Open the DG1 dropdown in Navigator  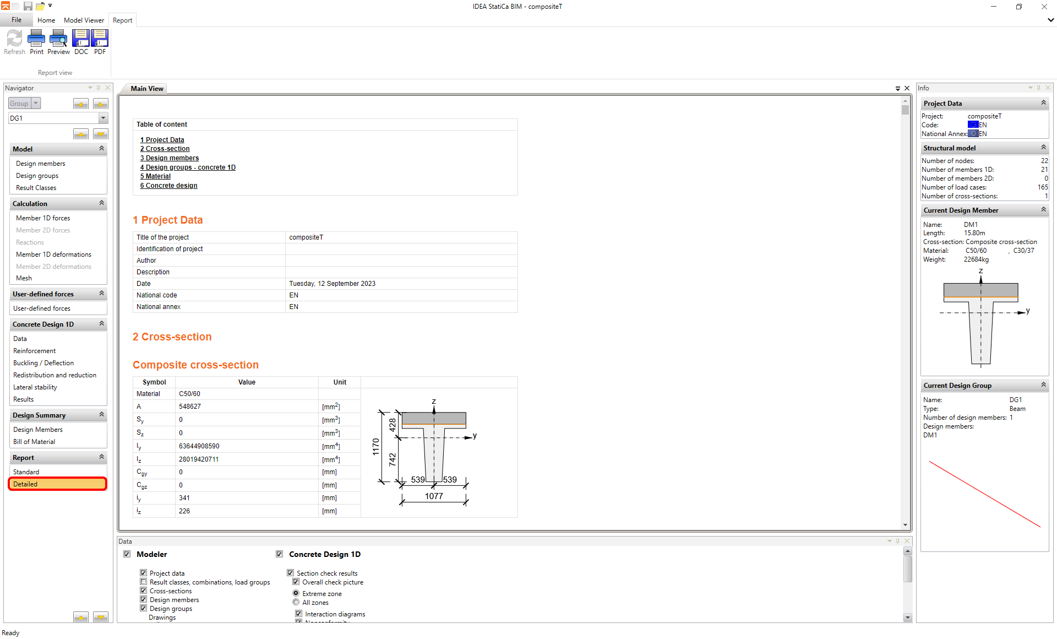tap(103, 118)
